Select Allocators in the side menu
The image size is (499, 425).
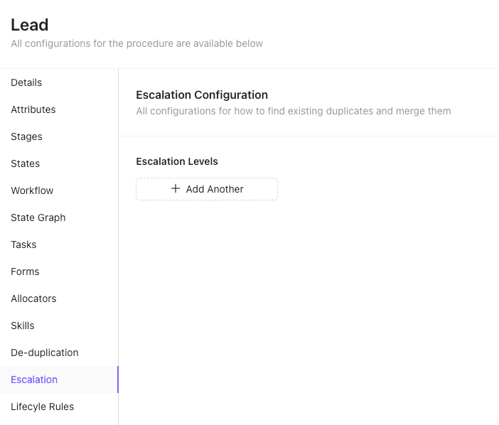pos(59,298)
